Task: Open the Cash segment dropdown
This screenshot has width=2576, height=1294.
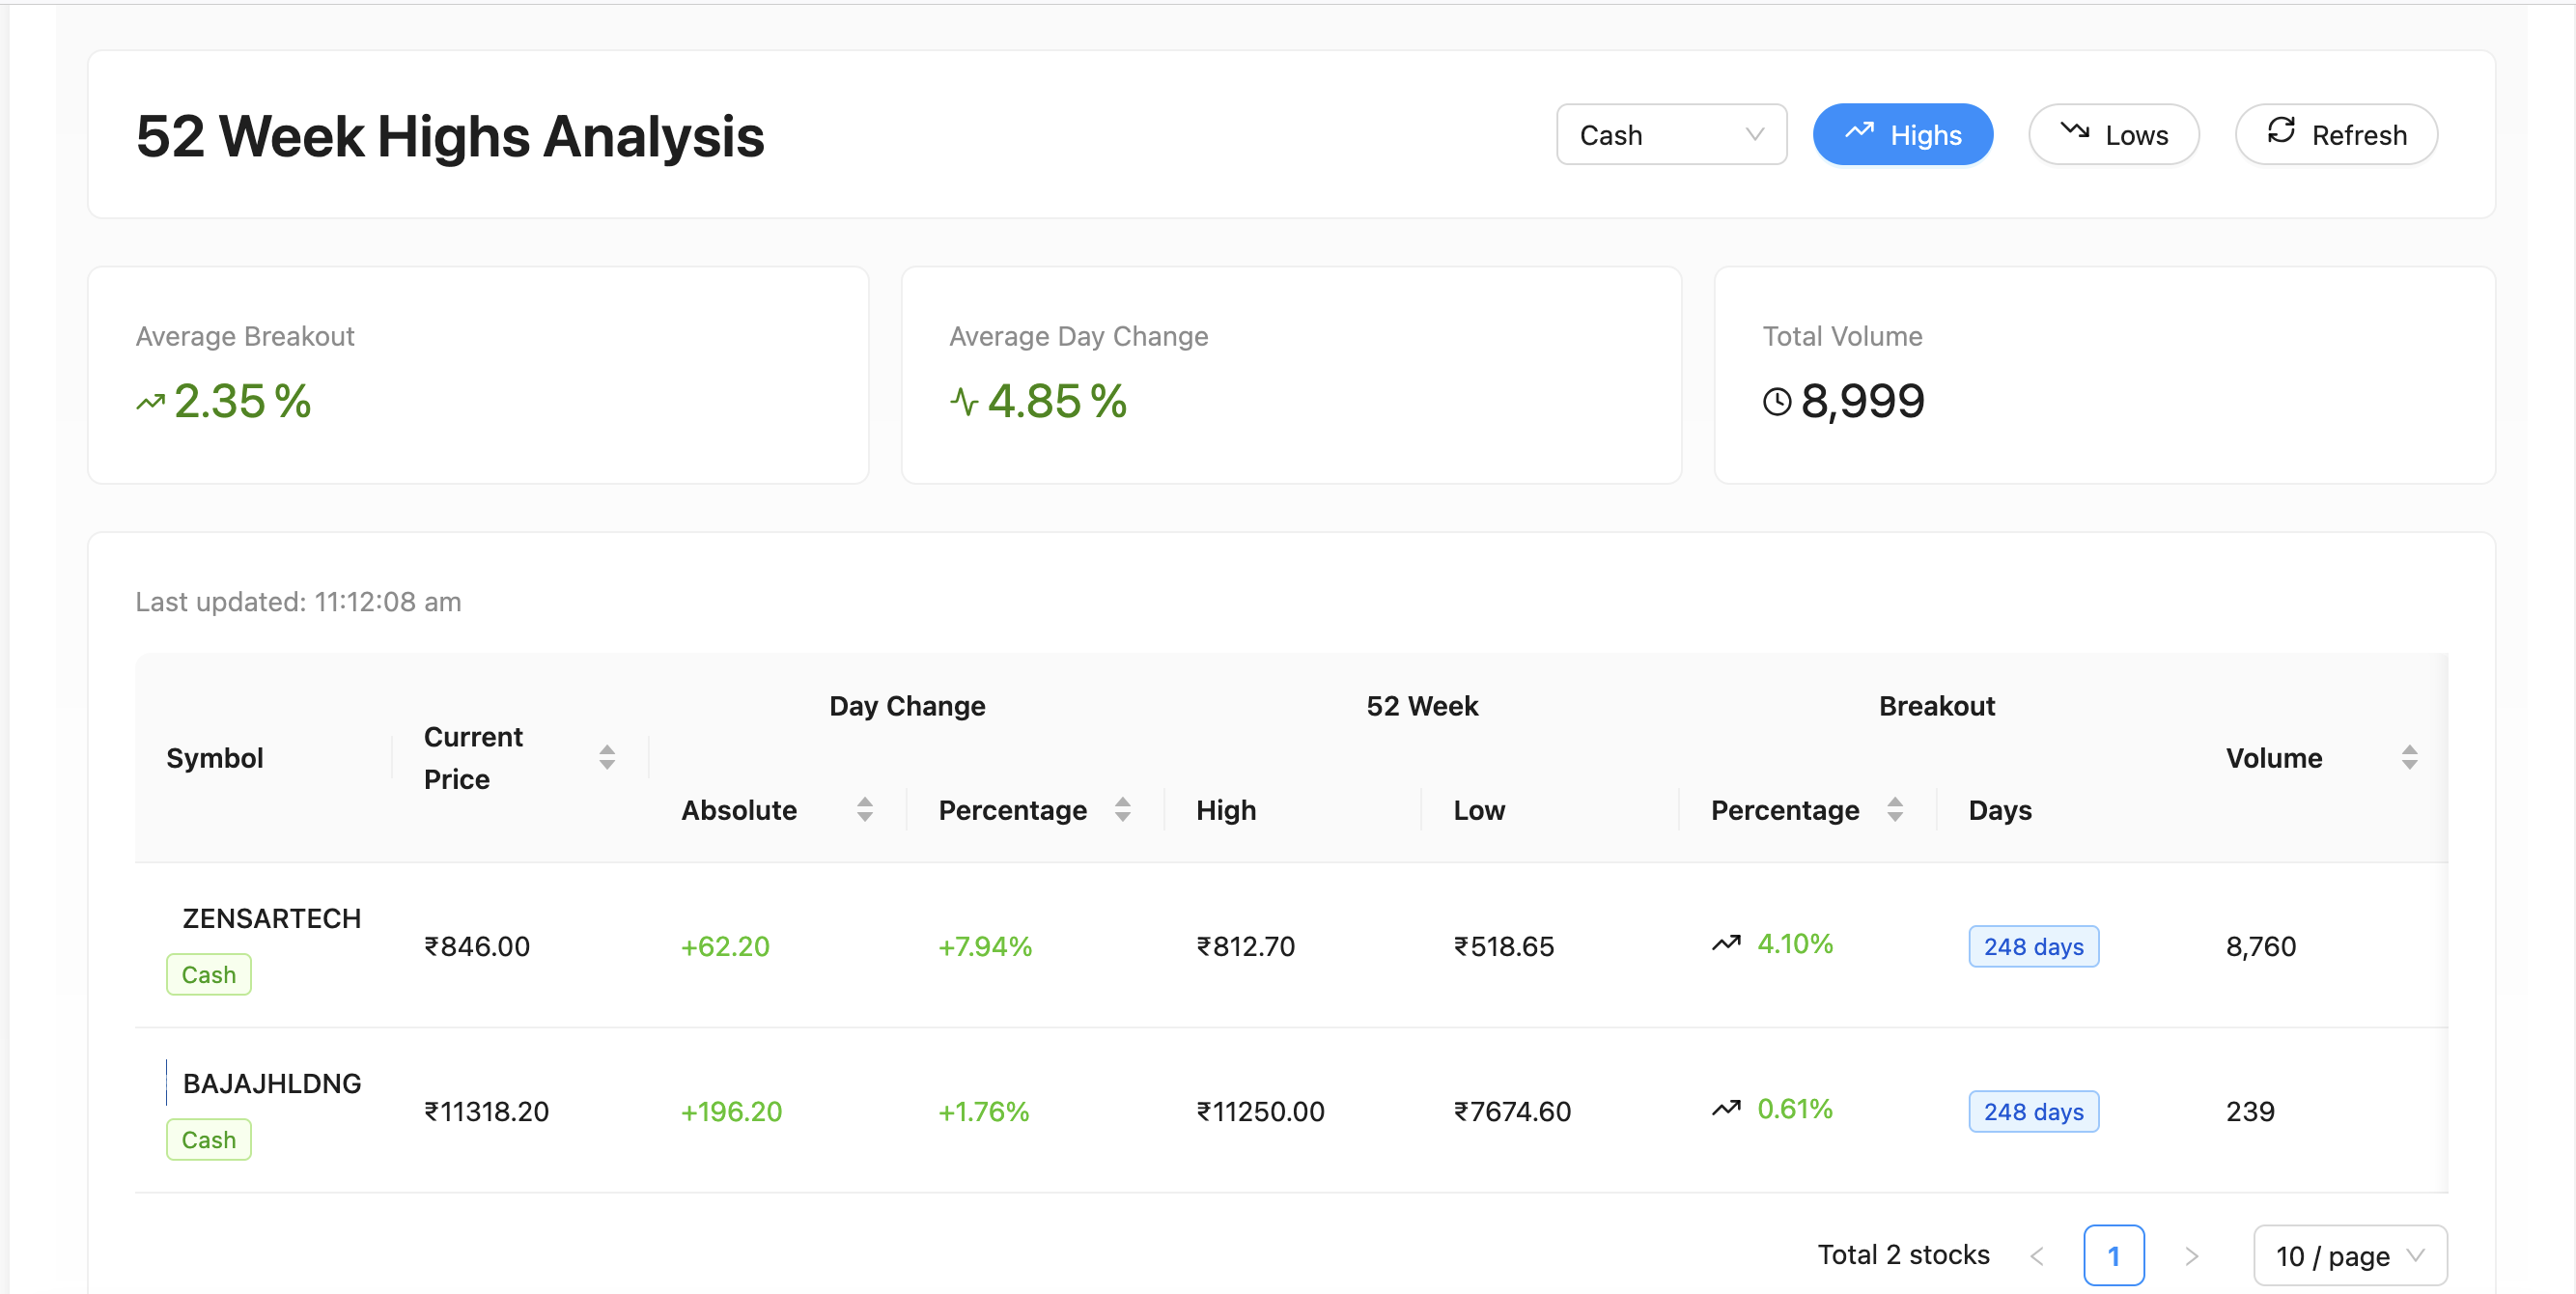Action: coord(1671,134)
